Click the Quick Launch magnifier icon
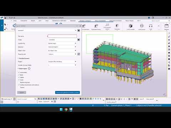The width and height of the screenshot is (171, 128). tap(169, 21)
